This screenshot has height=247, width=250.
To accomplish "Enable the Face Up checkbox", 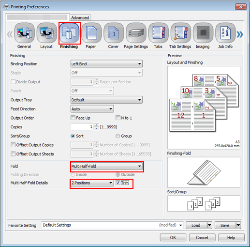I will 73,118.
